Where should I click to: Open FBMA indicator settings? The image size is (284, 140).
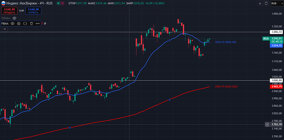19,24
